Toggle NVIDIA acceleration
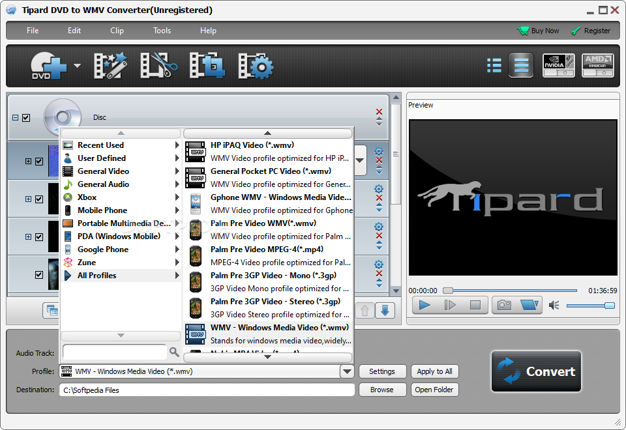 point(559,65)
